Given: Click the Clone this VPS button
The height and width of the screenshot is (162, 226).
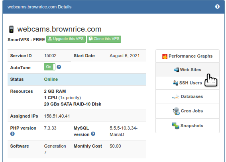Looking at the screenshot, I should (104, 39).
